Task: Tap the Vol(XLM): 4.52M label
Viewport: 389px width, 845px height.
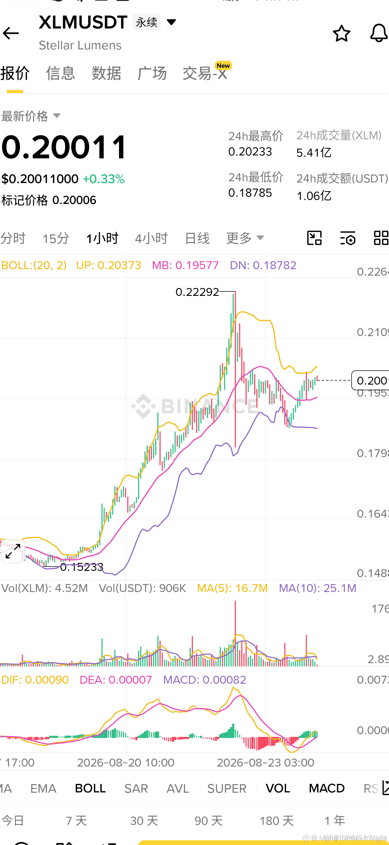Action: pyautogui.click(x=45, y=588)
